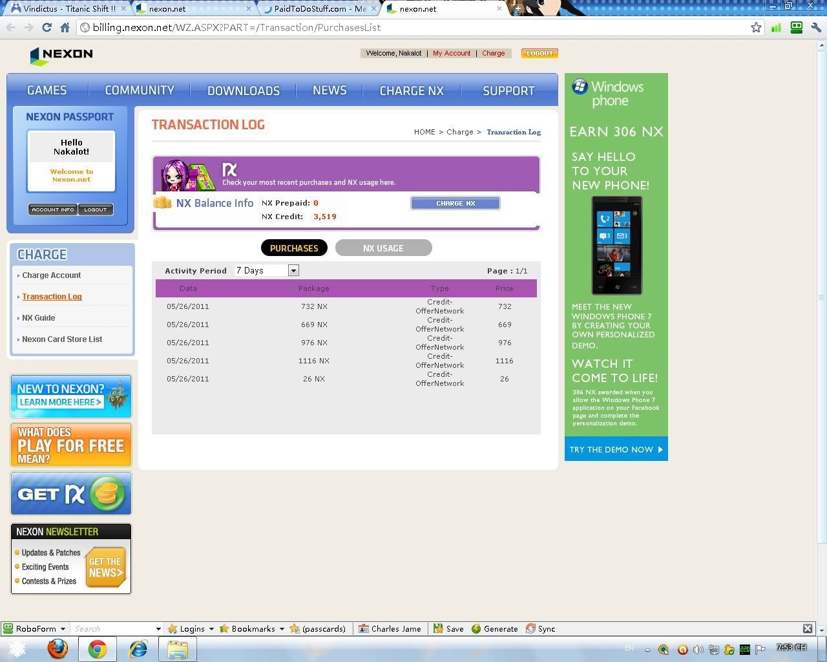Click the Windows Start orb
The image size is (827, 662).
click(16, 648)
